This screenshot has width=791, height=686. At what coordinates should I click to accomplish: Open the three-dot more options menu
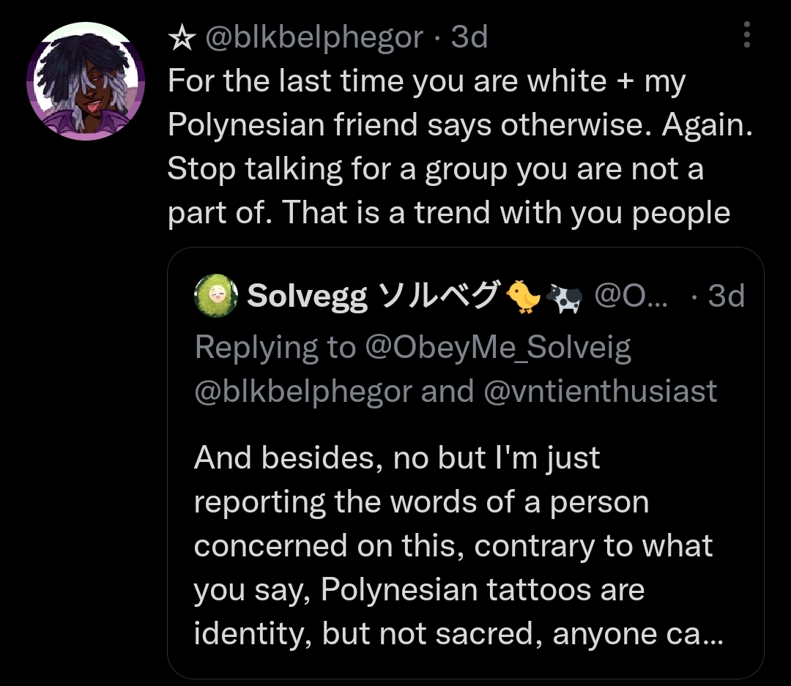click(x=746, y=34)
